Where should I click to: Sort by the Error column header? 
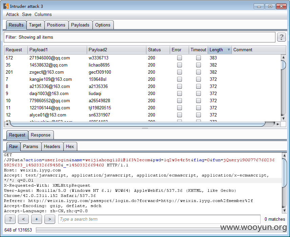[179, 50]
